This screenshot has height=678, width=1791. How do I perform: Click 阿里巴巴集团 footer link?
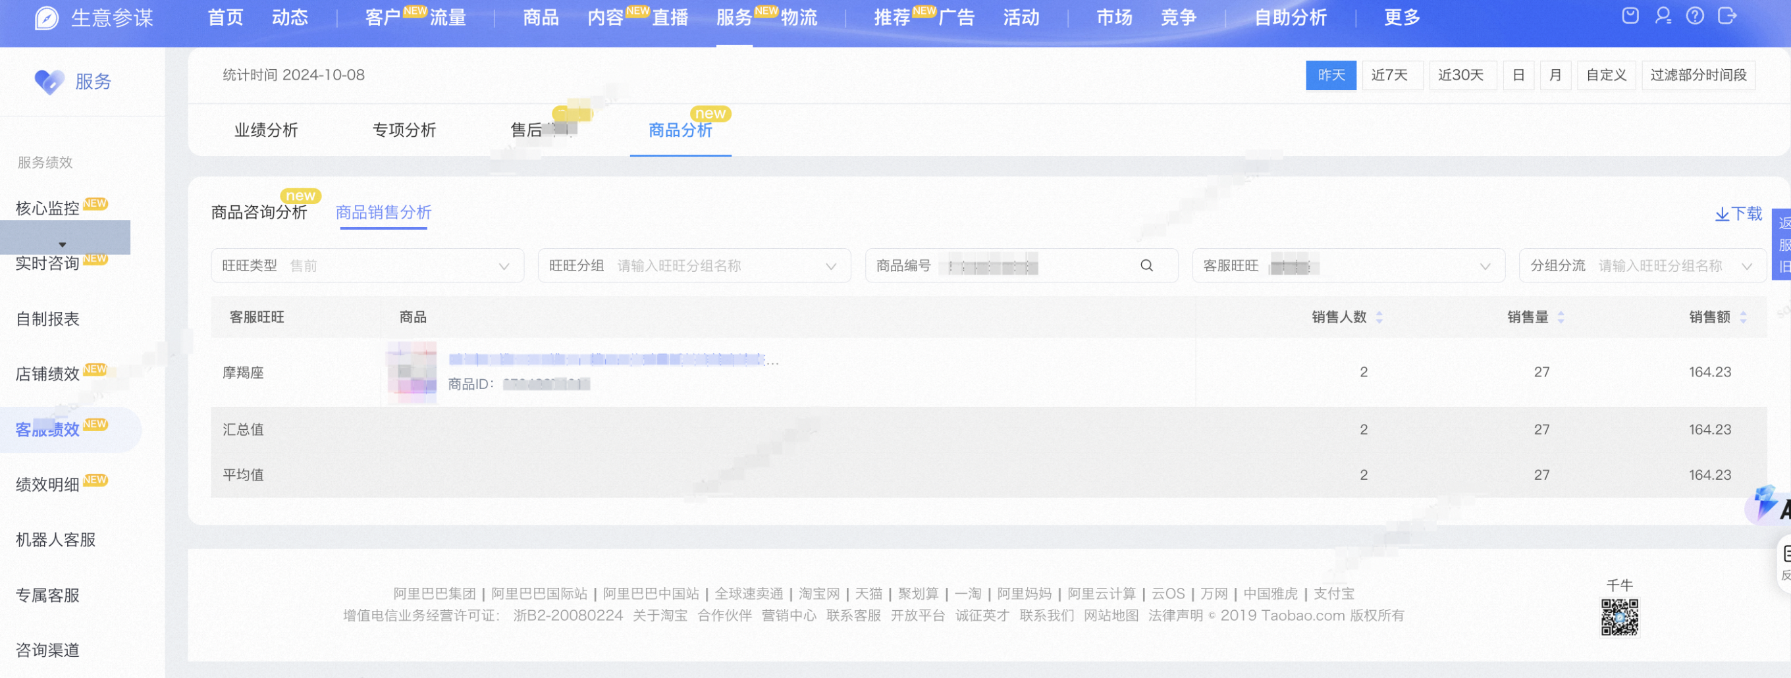pos(435,594)
